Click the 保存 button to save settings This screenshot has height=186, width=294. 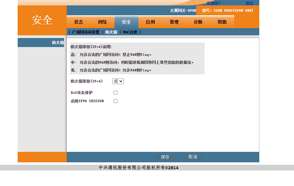pos(165,157)
